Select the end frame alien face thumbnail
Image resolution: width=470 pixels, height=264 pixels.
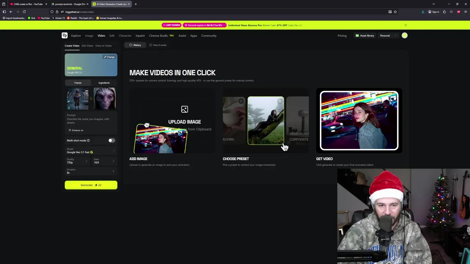pos(105,99)
